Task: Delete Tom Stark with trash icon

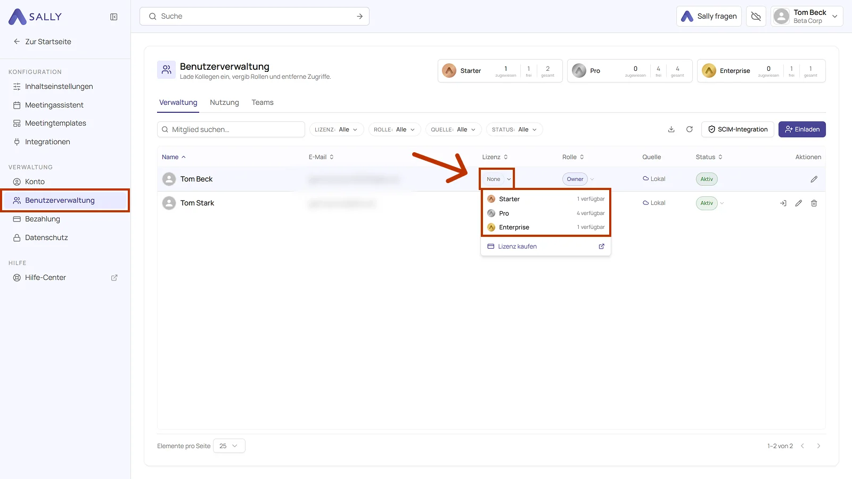Action: click(814, 203)
